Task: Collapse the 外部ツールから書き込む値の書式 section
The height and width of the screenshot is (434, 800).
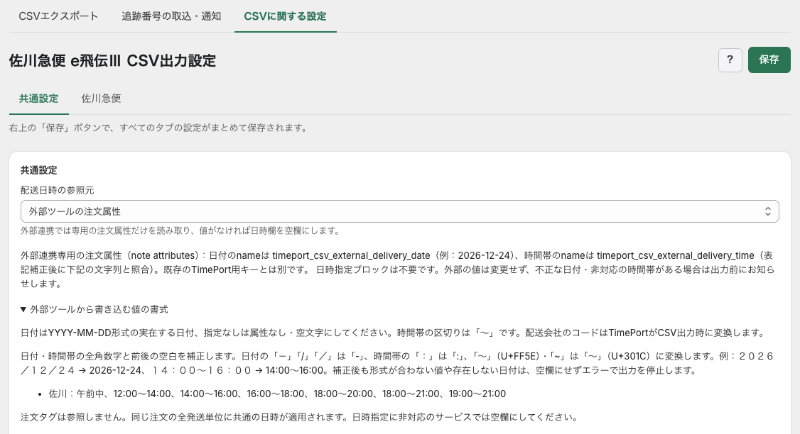Action: click(94, 309)
